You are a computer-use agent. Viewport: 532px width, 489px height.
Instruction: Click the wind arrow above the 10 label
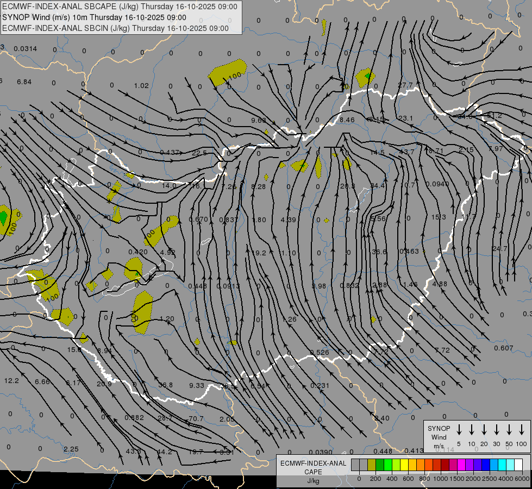(x=472, y=430)
